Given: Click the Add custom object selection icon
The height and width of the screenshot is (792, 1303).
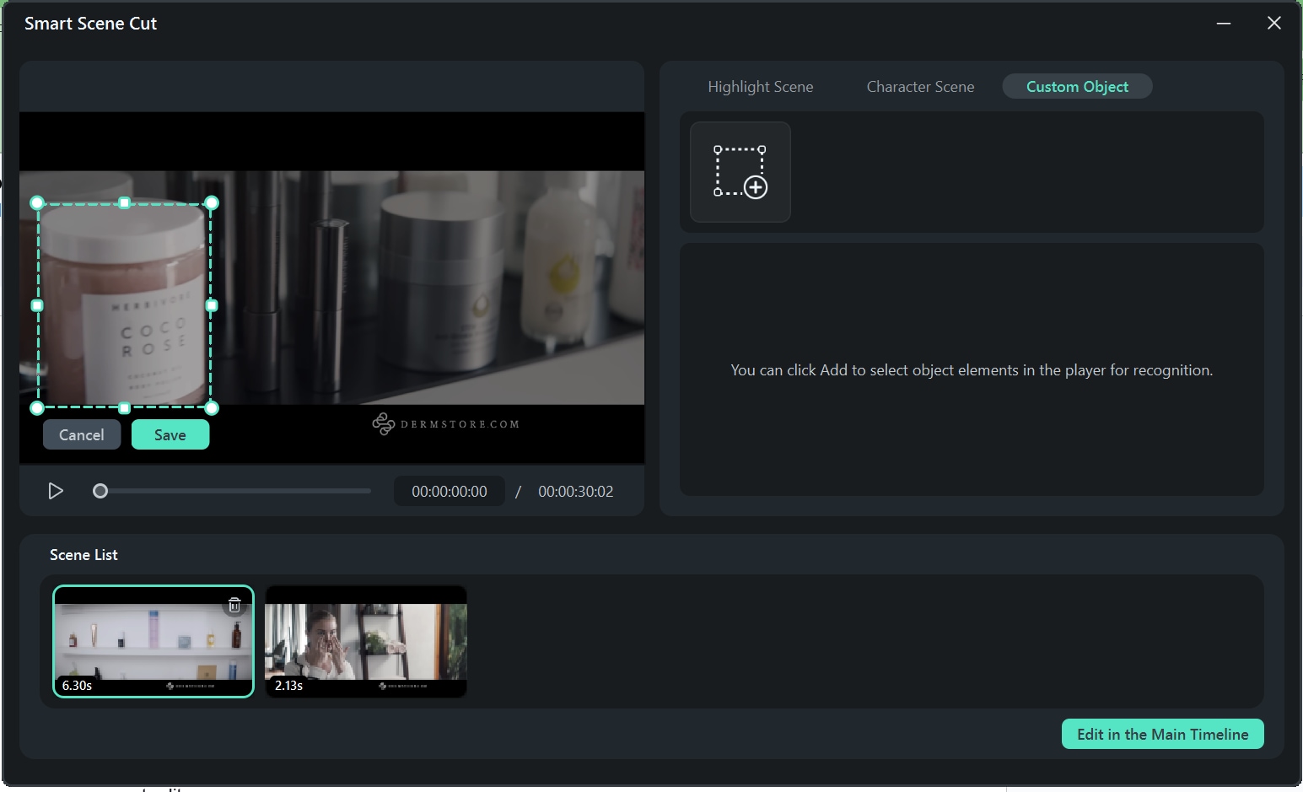Looking at the screenshot, I should coord(740,172).
